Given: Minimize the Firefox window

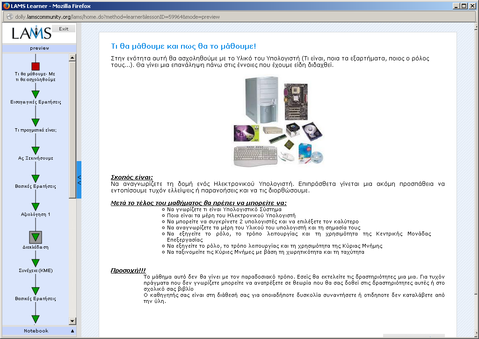Looking at the screenshot, I should tap(457, 6).
